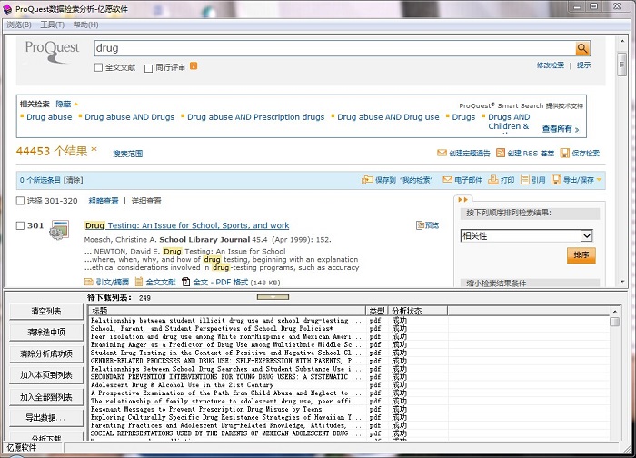636x458 pixels.
Task: Click the app icon in the title bar
Action: click(7, 9)
